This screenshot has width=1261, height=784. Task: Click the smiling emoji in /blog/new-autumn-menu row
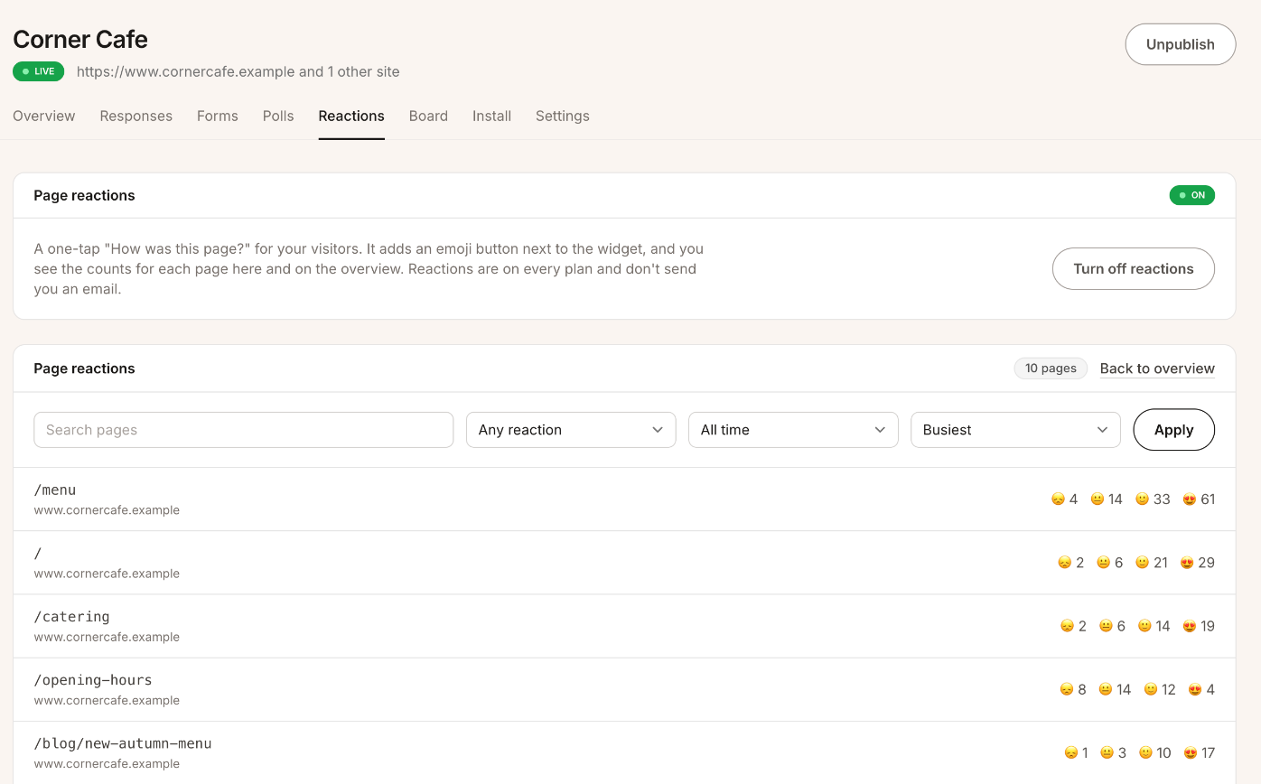click(1145, 752)
